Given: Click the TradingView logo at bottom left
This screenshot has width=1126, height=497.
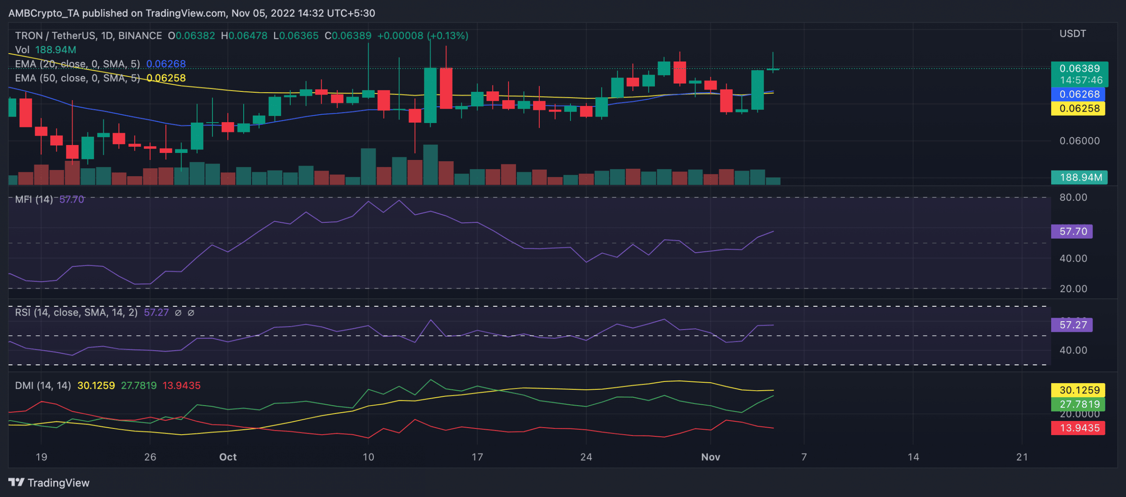Looking at the screenshot, I should pos(49,482).
